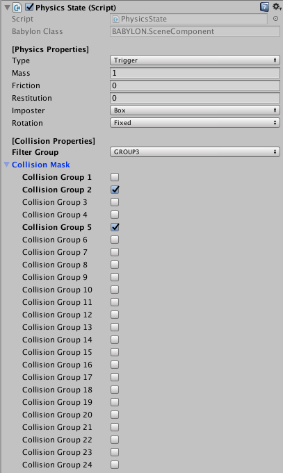Open the Imposter dropdown set to Box
The image size is (283, 473).
pos(195,110)
